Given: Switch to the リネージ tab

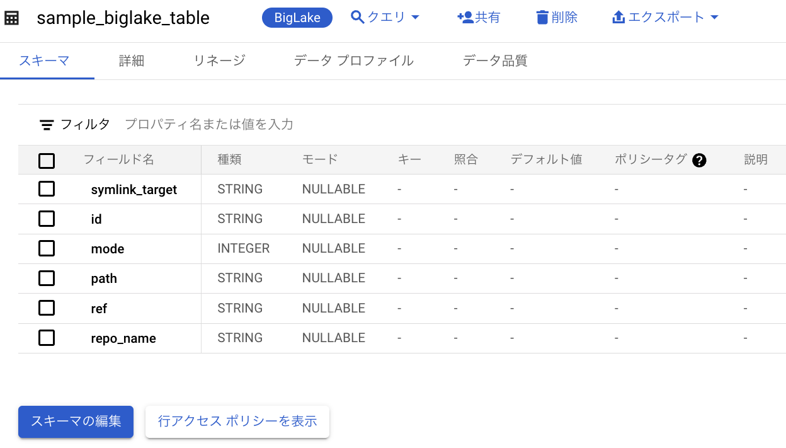Looking at the screenshot, I should pos(219,60).
